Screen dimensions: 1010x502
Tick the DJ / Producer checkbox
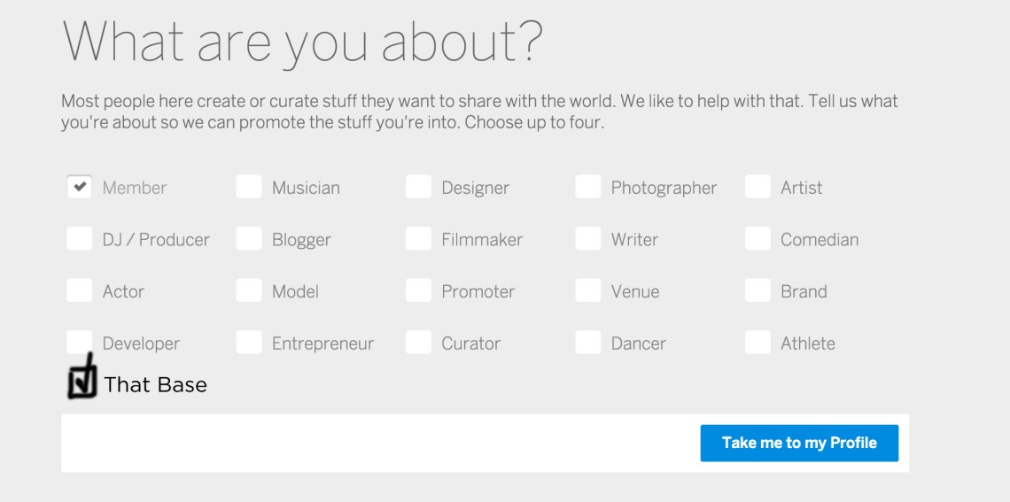coord(79,239)
